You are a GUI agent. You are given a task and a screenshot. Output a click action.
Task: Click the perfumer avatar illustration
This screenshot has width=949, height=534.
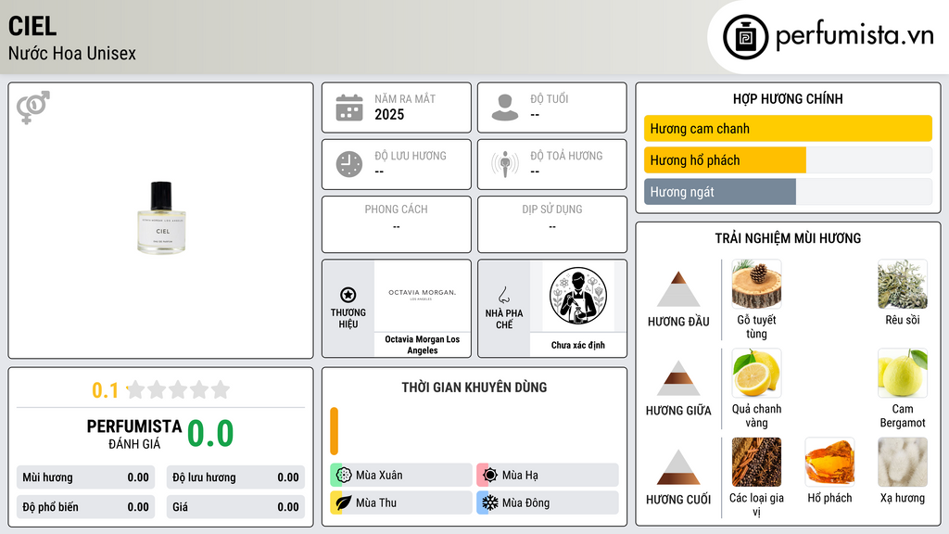tap(578, 296)
